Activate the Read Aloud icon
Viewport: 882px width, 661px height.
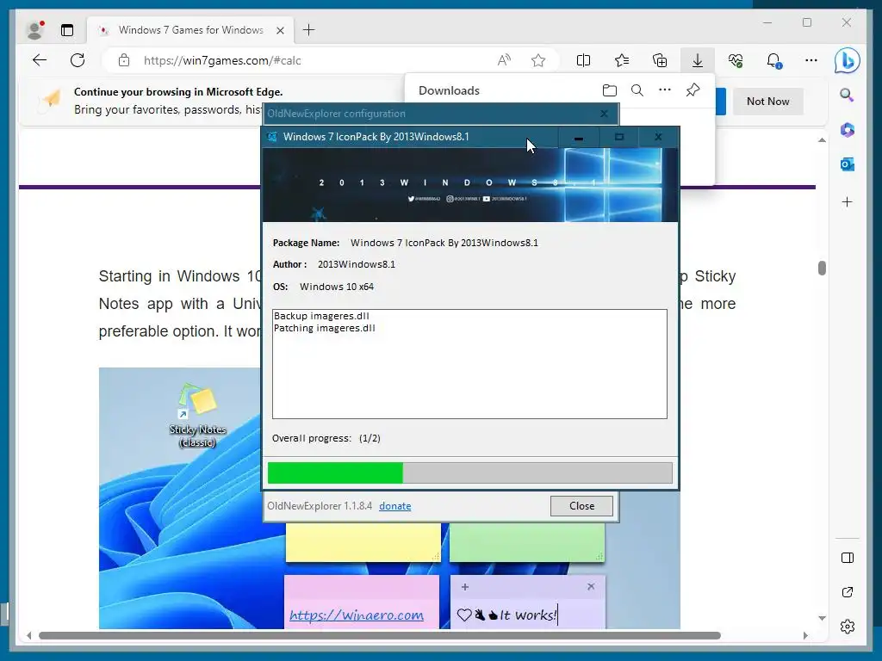click(x=505, y=60)
